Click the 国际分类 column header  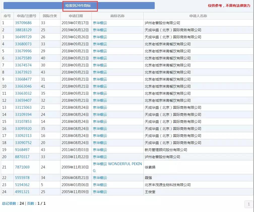pyautogui.click(x=50, y=16)
